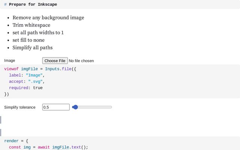Click the Choose File button
Image resolution: width=240 pixels, height=150 pixels.
(55, 61)
